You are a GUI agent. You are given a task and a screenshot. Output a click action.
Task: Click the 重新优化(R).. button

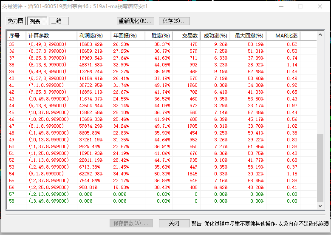pos(135,21)
